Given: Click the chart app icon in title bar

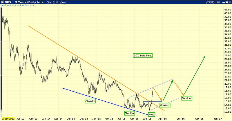Looking at the screenshot, I should [x=2, y=2].
